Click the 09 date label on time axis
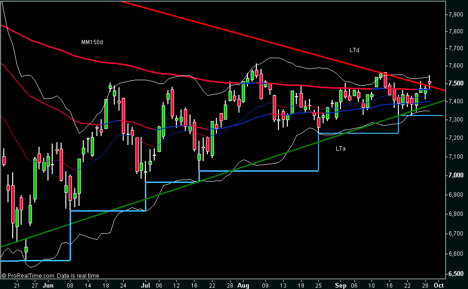This screenshot has height=289, width=468. 265,285
